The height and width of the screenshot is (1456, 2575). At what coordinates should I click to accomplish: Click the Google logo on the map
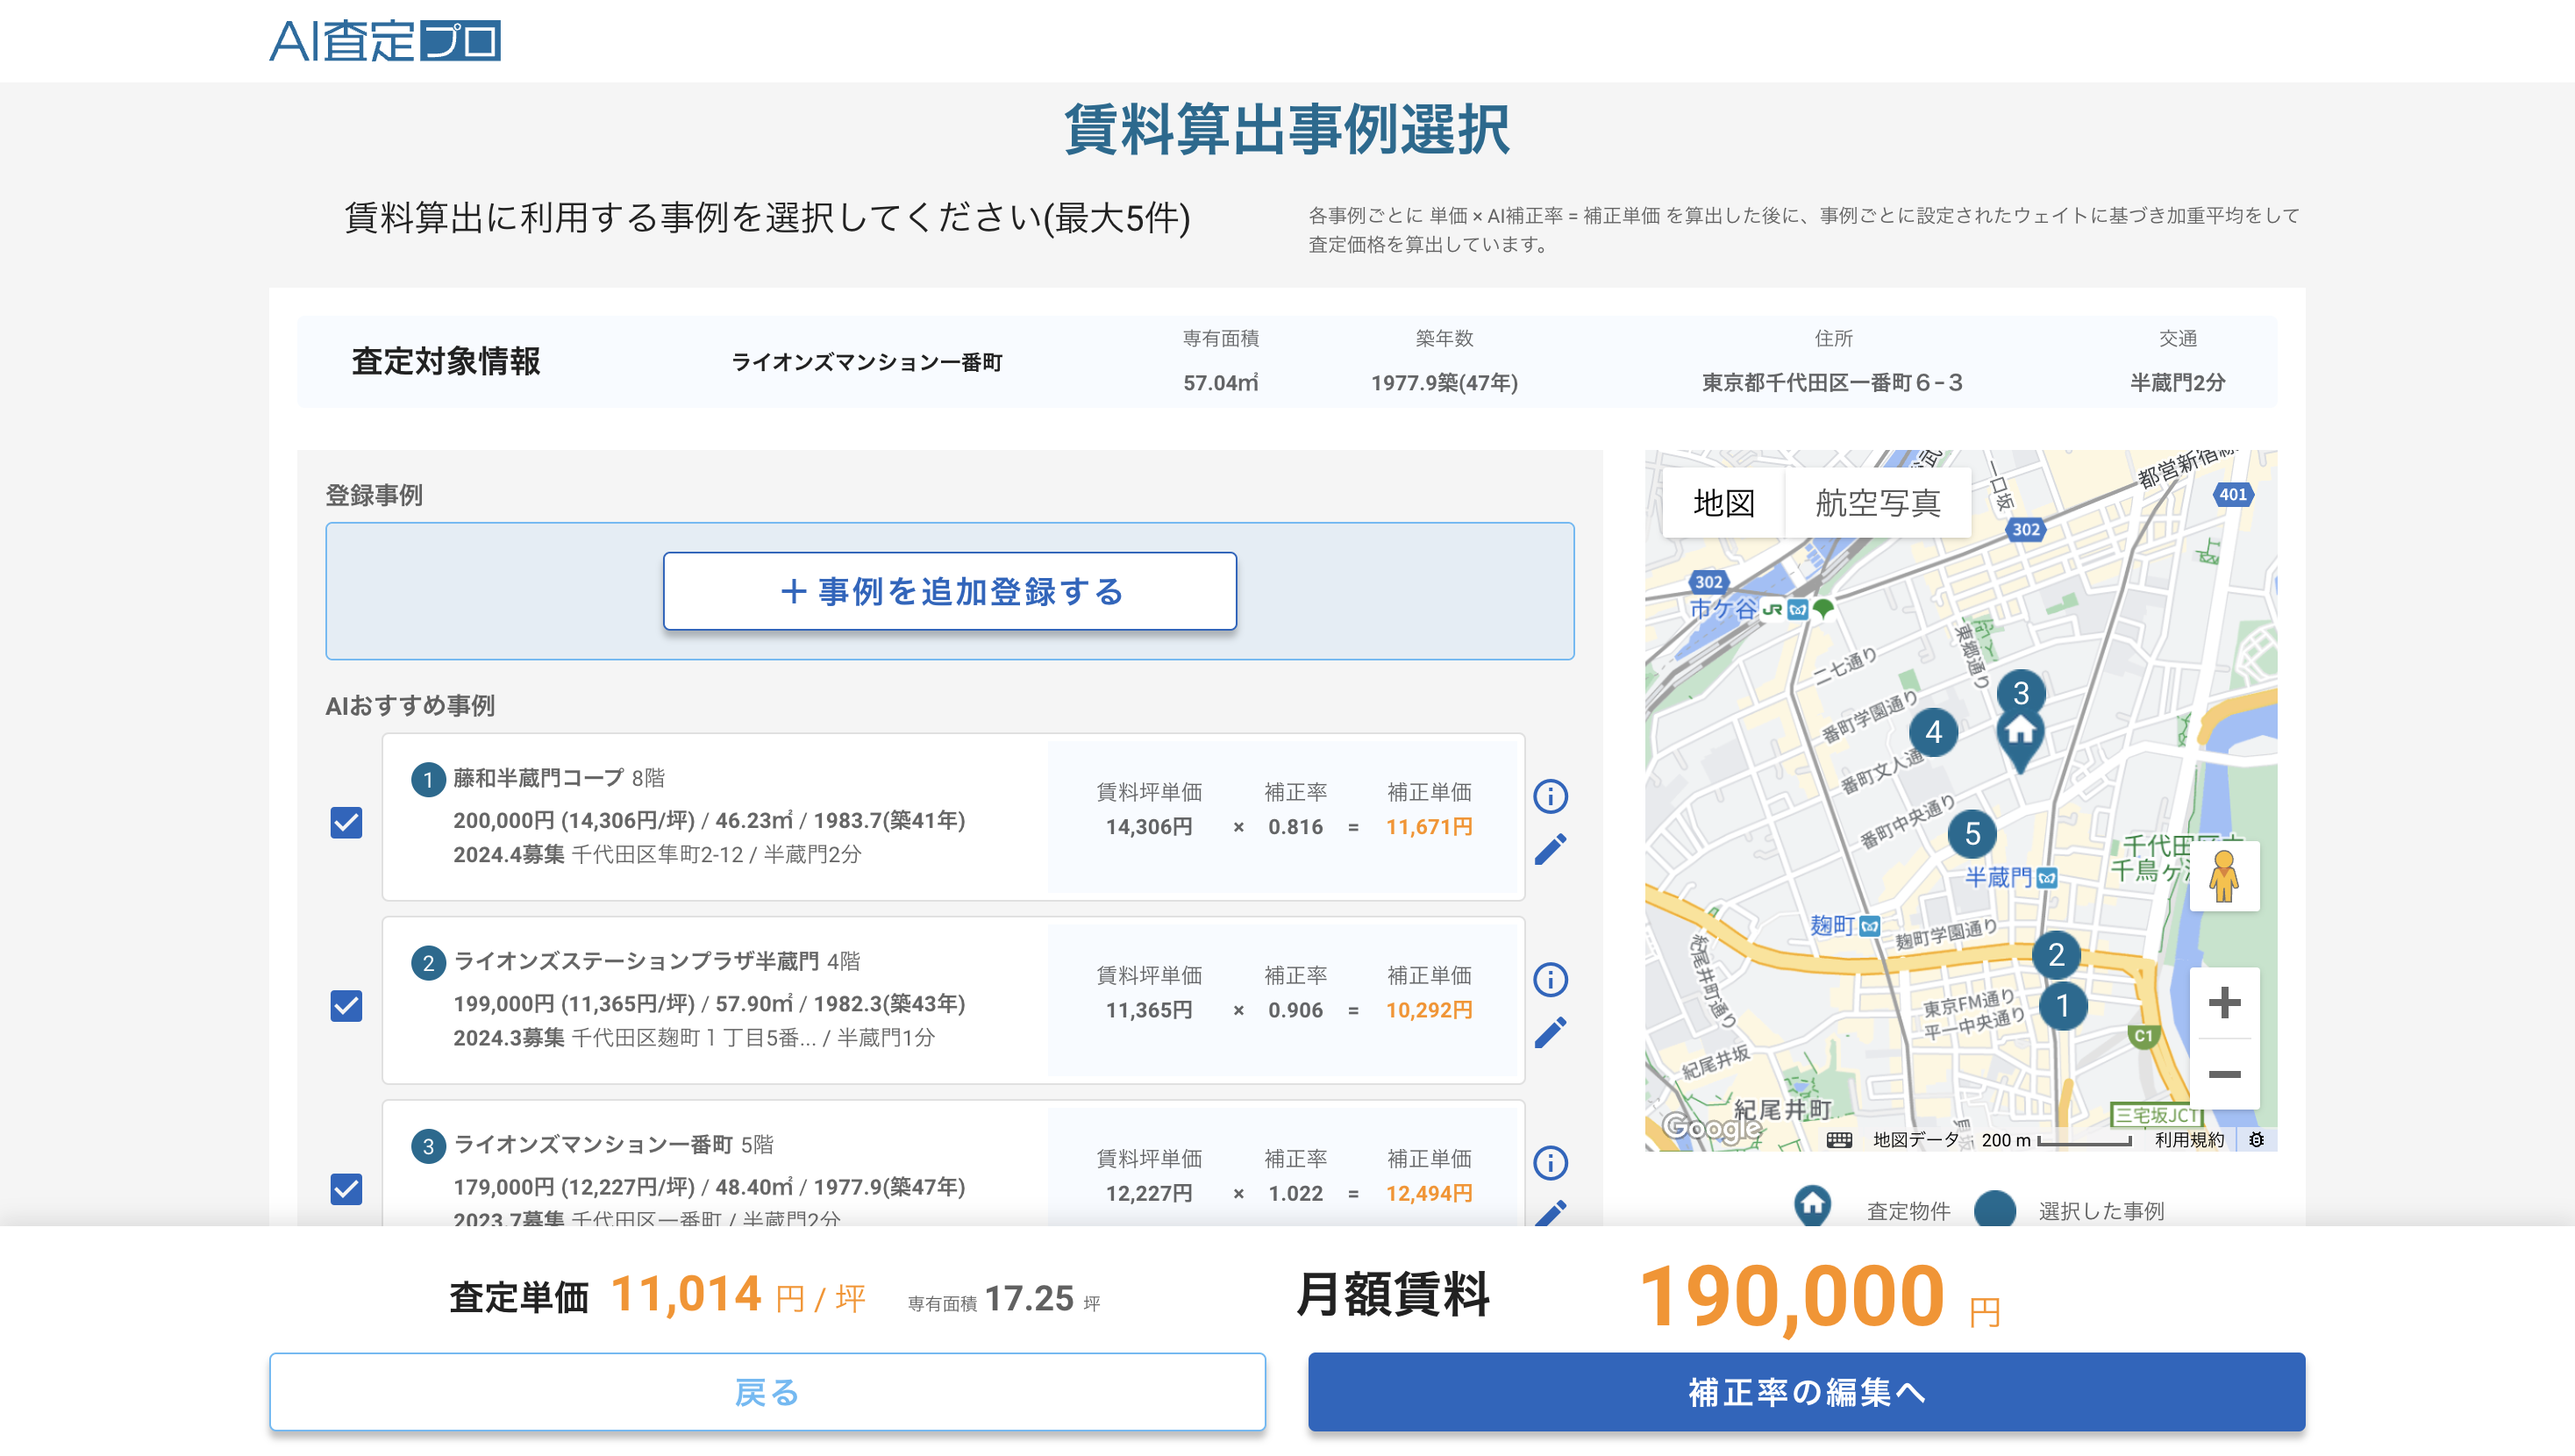[1710, 1127]
